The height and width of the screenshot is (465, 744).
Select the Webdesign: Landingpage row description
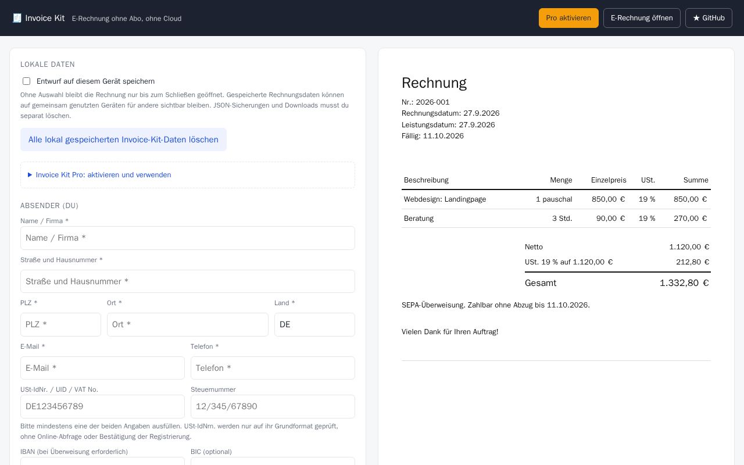445,199
